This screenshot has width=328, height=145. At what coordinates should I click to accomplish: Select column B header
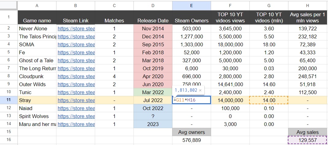[x=75, y=6]
